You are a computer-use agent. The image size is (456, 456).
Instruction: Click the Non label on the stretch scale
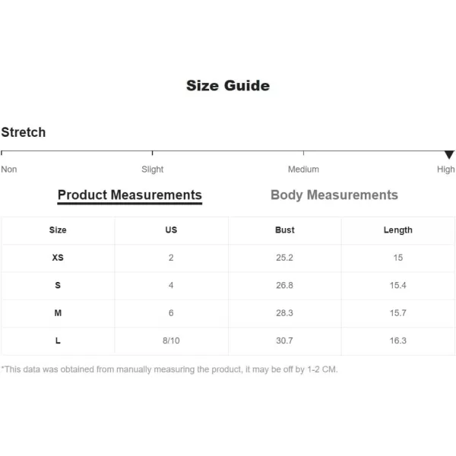8,169
